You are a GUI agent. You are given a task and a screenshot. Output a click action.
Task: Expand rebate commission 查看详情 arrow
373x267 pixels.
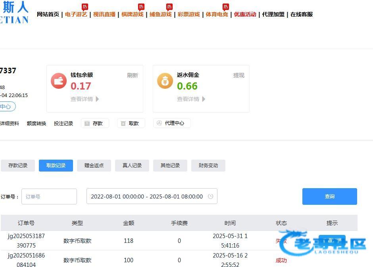pos(204,99)
